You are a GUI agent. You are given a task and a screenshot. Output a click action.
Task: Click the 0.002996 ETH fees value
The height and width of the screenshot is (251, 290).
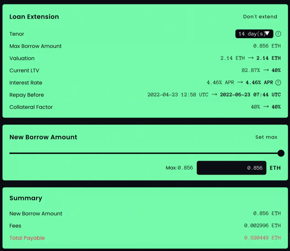262,226
